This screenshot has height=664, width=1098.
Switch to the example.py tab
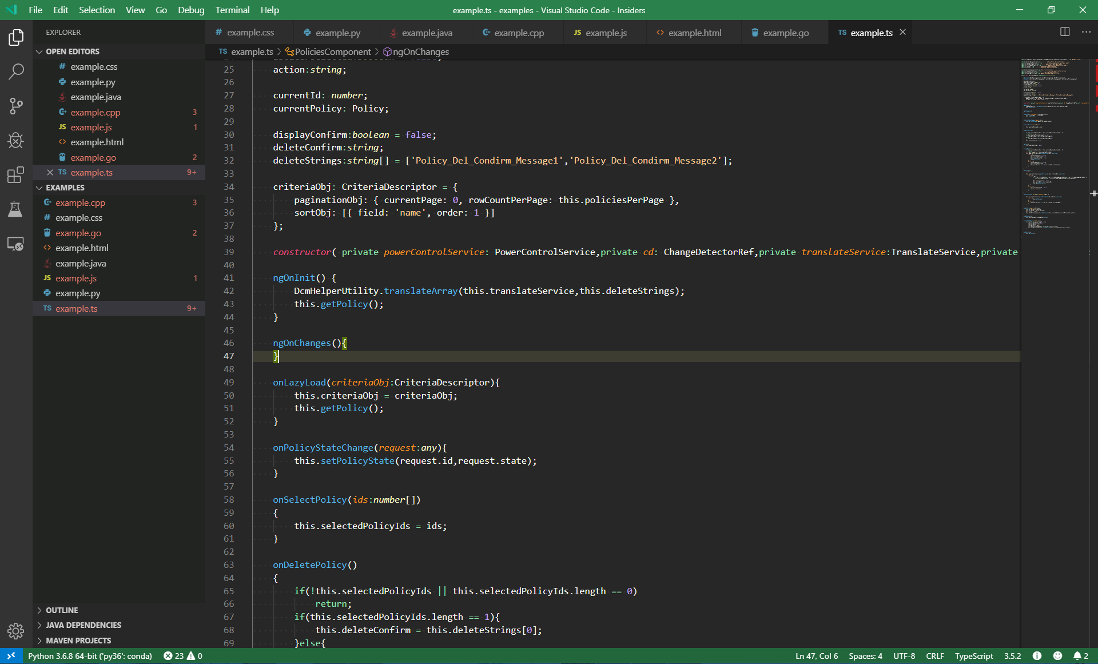pos(337,33)
